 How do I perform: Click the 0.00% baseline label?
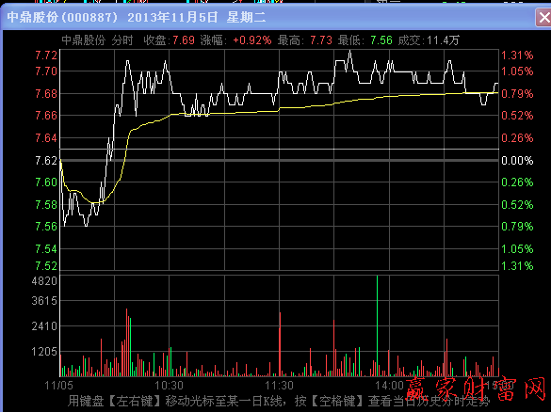(x=517, y=160)
